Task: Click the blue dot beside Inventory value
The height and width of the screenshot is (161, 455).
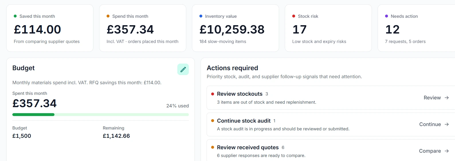Action: tap(201, 16)
